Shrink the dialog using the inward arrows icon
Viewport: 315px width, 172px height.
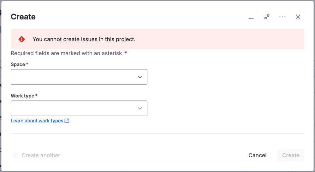tap(267, 17)
